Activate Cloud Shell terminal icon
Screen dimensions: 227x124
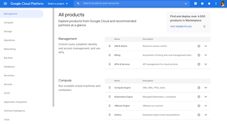point(196,4)
